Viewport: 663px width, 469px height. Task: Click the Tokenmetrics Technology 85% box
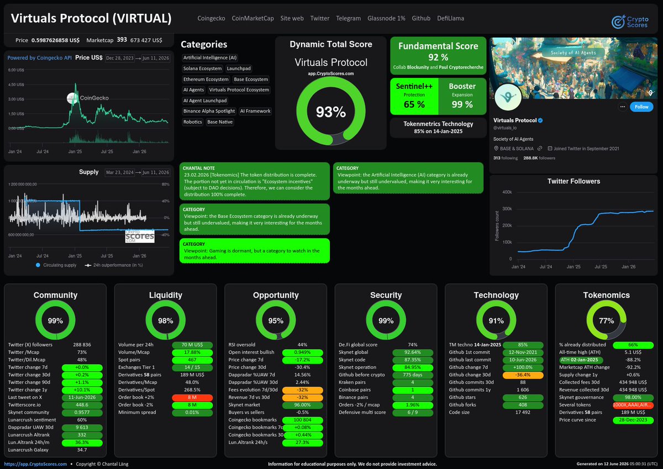[x=438, y=128]
